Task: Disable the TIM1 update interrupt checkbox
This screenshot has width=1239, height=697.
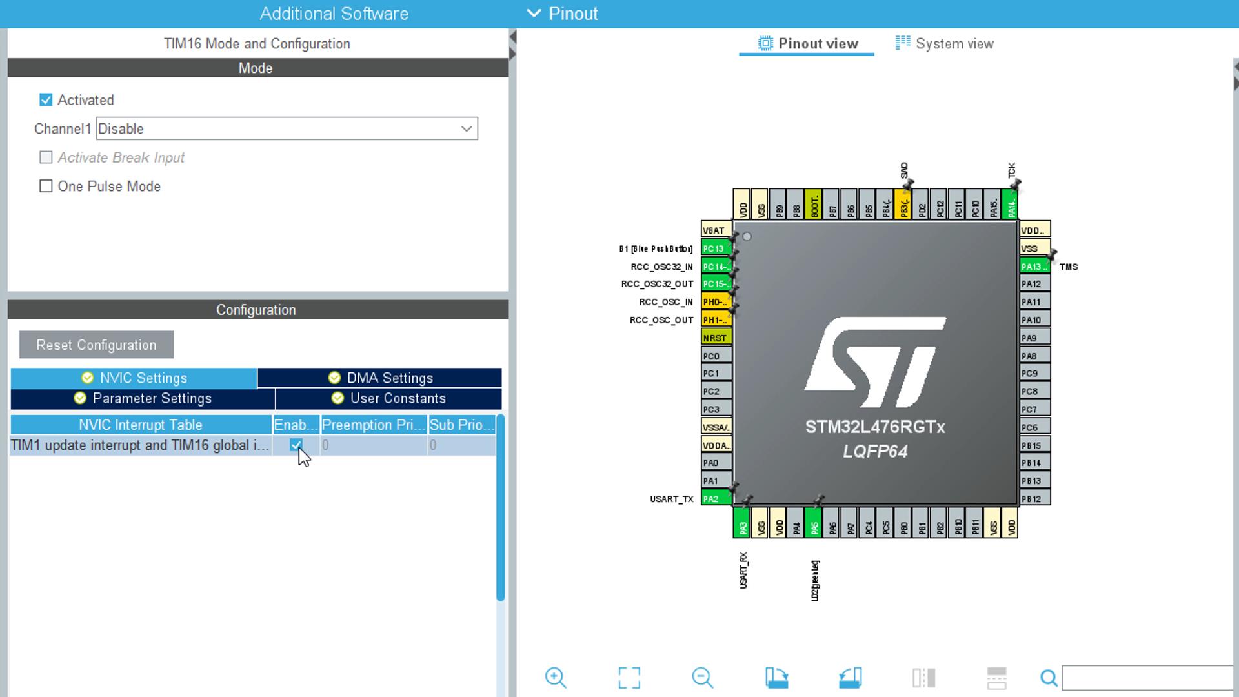Action: [x=296, y=445]
